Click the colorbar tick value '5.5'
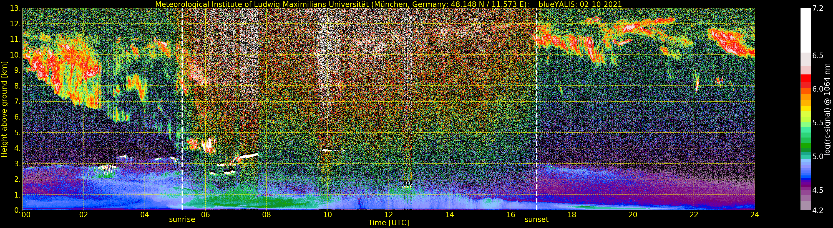Screen dimensions: 833x228 818,123
